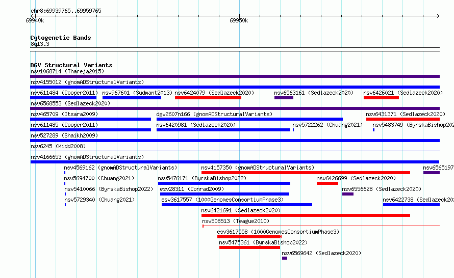Select the nsv4157350 gnomAD variant label
Image resolution: width=454 pixels, height=278 pixels.
[x=258, y=168]
